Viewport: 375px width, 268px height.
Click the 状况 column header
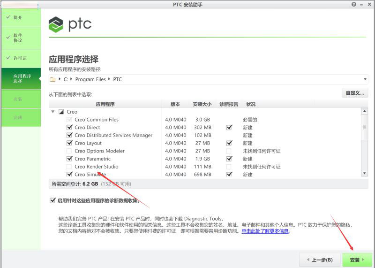(x=251, y=104)
